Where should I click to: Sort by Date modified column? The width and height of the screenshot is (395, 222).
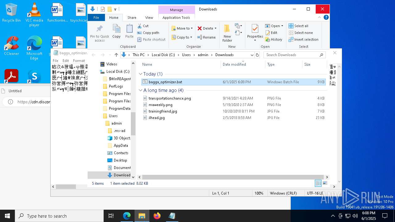pyautogui.click(x=243, y=64)
